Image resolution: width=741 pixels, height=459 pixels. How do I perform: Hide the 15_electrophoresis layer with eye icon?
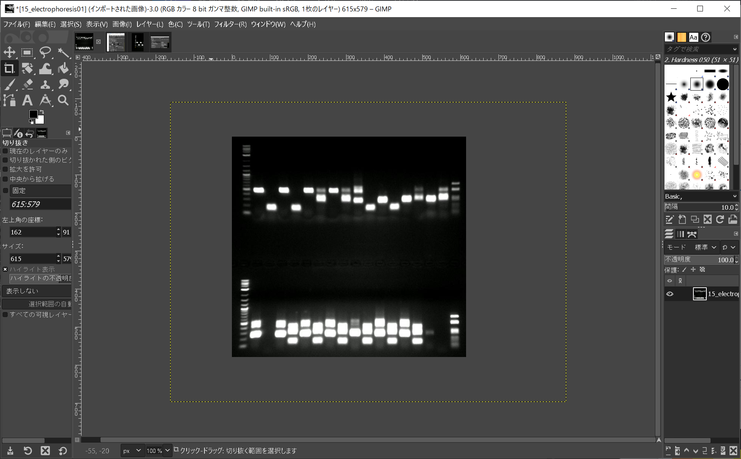tap(670, 294)
